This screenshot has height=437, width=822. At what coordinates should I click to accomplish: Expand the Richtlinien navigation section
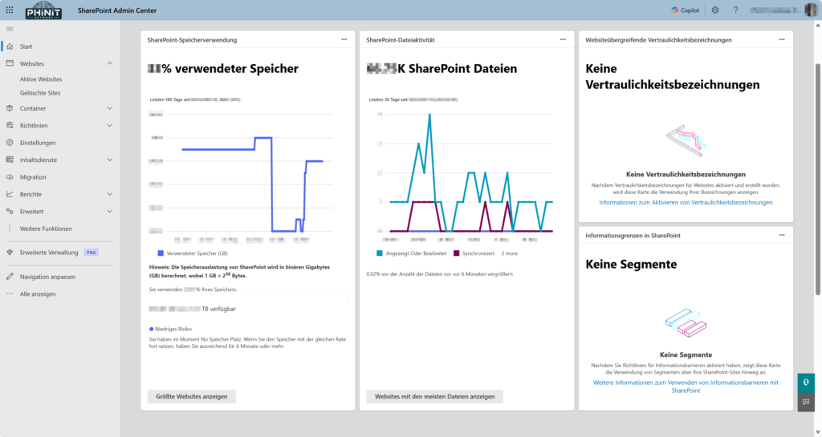pyautogui.click(x=110, y=125)
